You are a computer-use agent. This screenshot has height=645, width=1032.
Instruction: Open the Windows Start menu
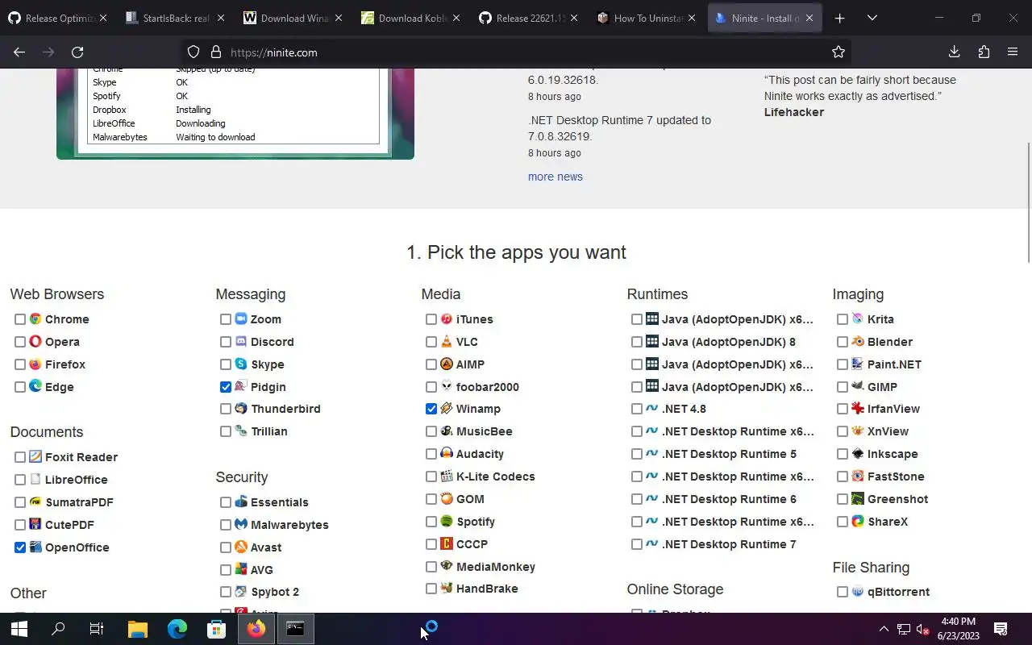(19, 629)
